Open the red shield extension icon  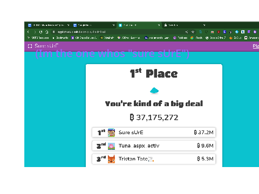click(x=219, y=32)
